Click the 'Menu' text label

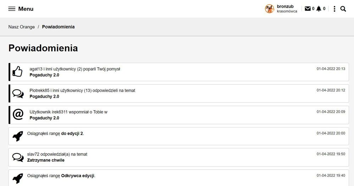pos(26,9)
